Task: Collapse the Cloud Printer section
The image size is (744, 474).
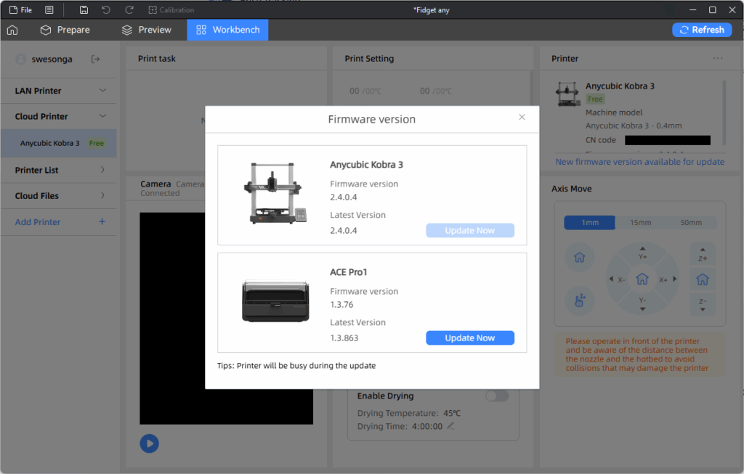Action: point(102,116)
